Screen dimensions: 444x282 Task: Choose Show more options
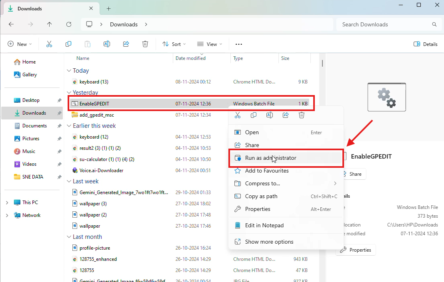tap(286, 242)
